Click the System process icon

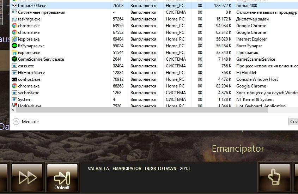click(x=14, y=99)
